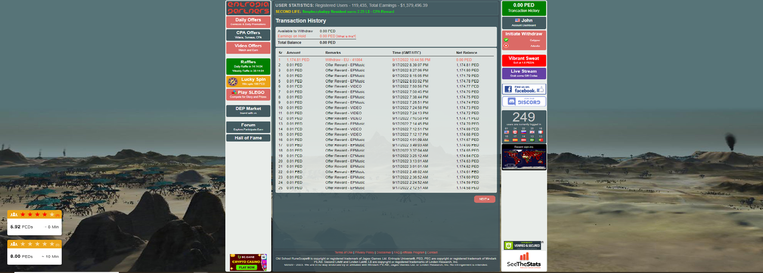Click the Amount column header

[294, 53]
